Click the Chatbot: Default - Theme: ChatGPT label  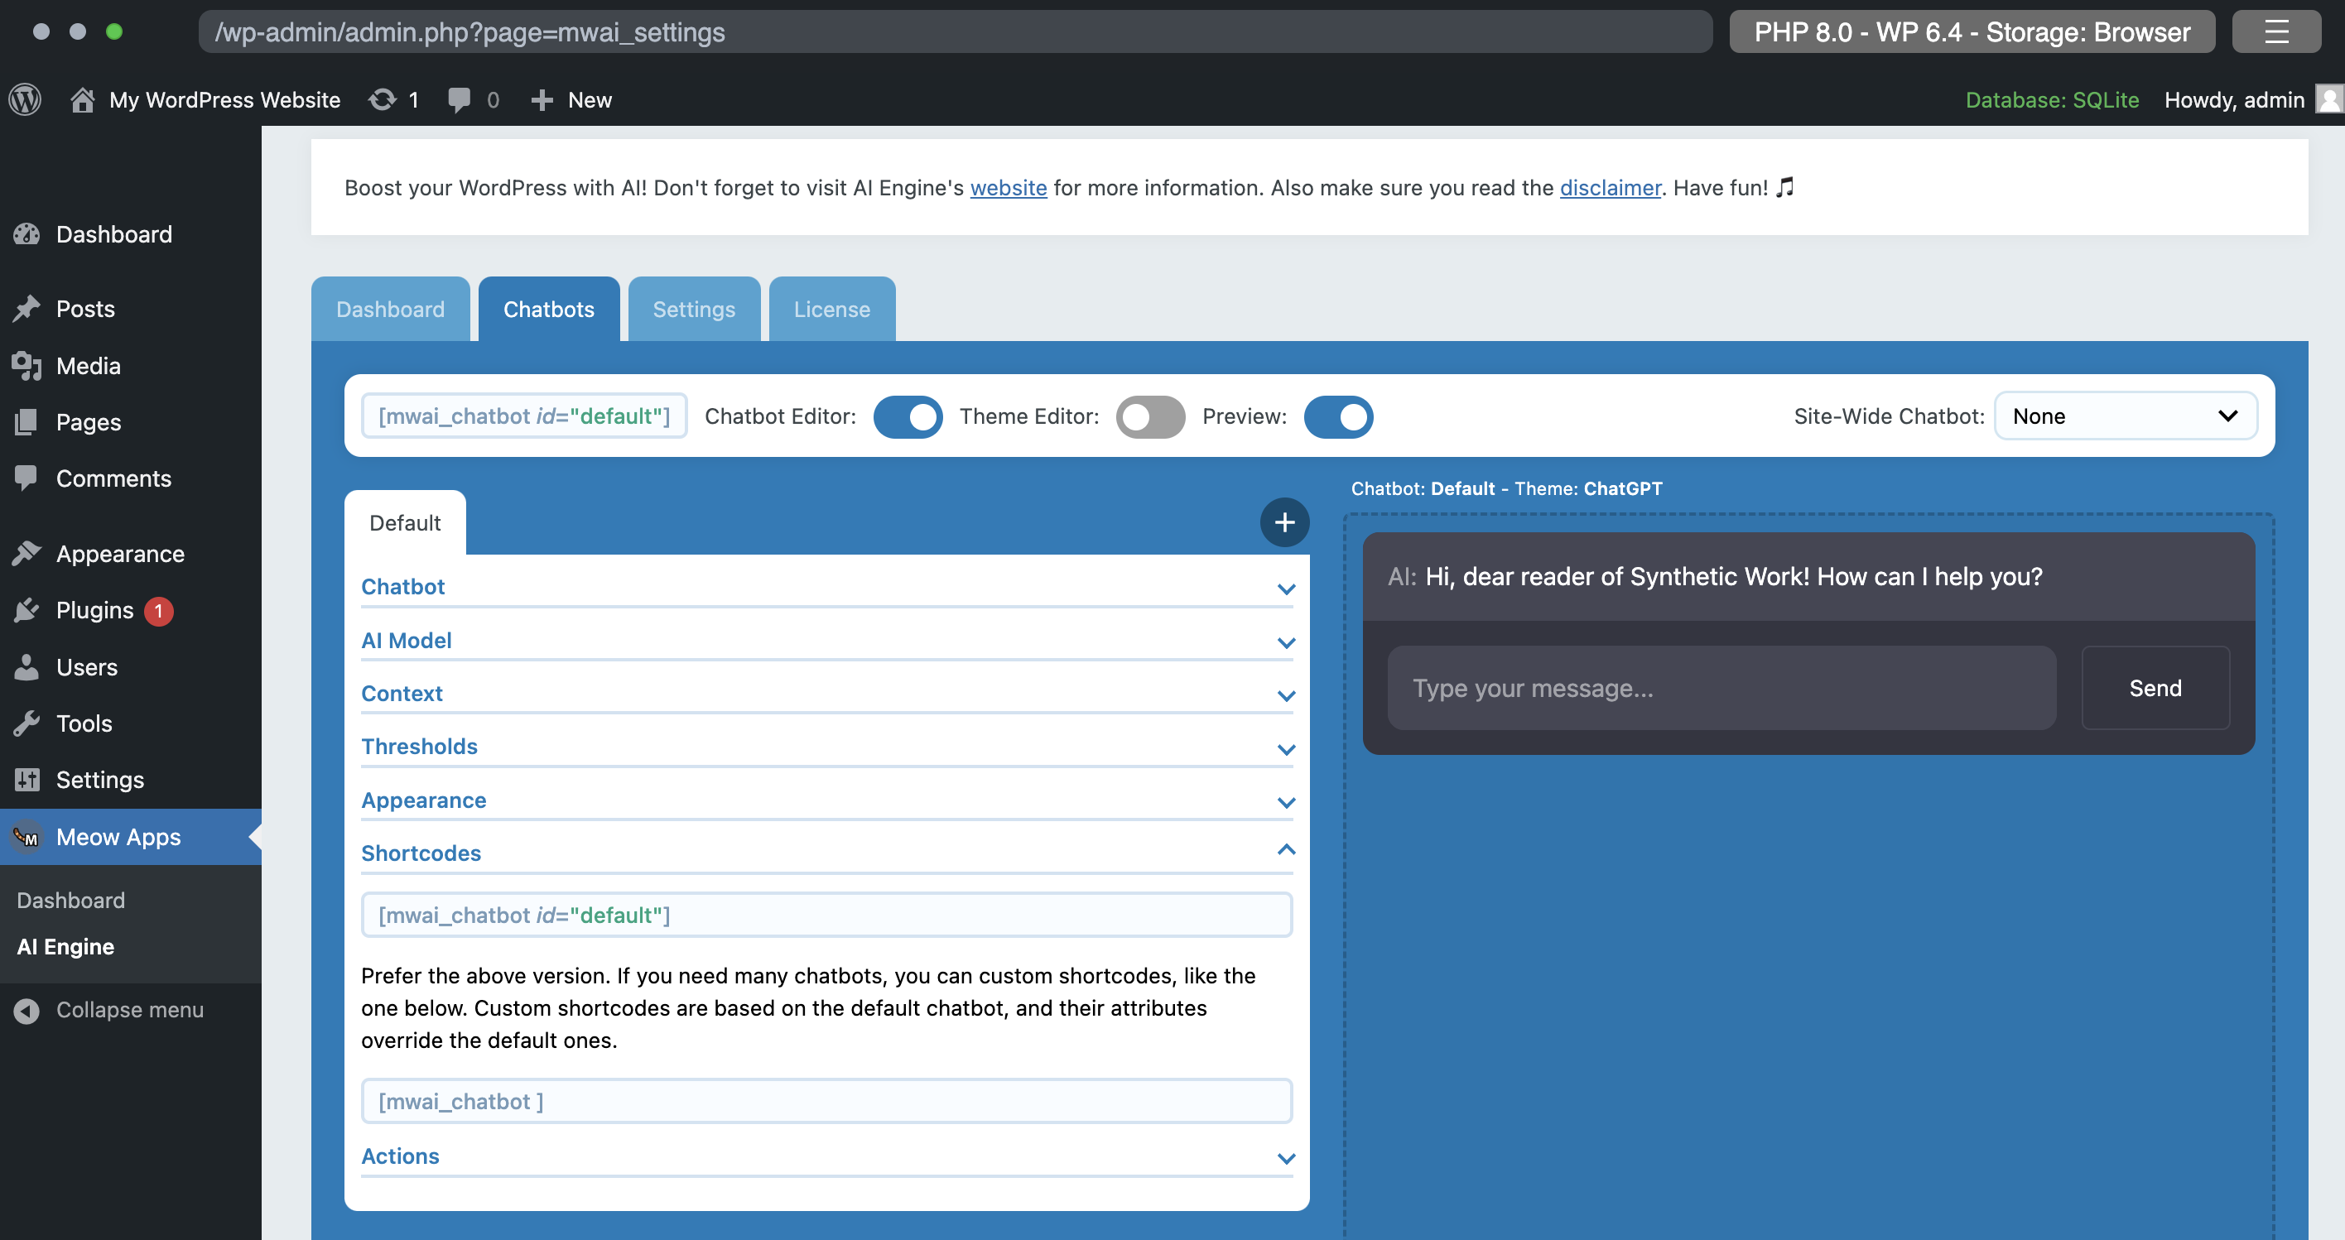tap(1506, 488)
